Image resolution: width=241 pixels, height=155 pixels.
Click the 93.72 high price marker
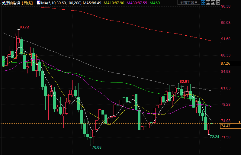24,27
